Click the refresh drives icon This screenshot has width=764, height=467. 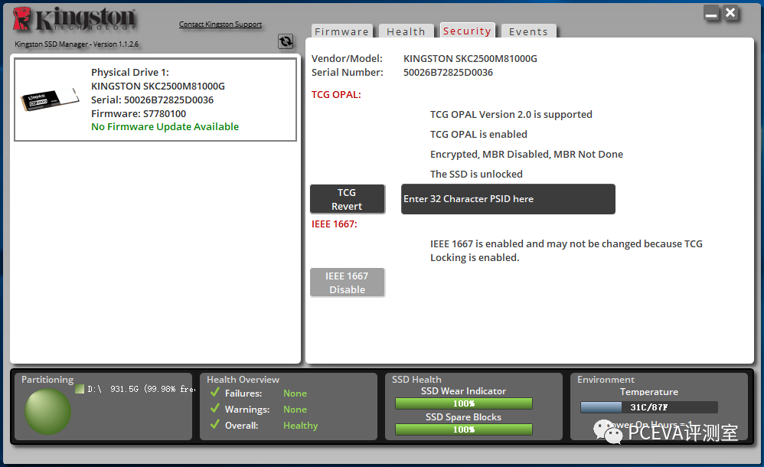tap(286, 41)
